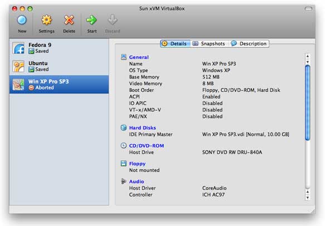
Task: Select Win XP Pro SP3 in VM list
Action: [59, 85]
